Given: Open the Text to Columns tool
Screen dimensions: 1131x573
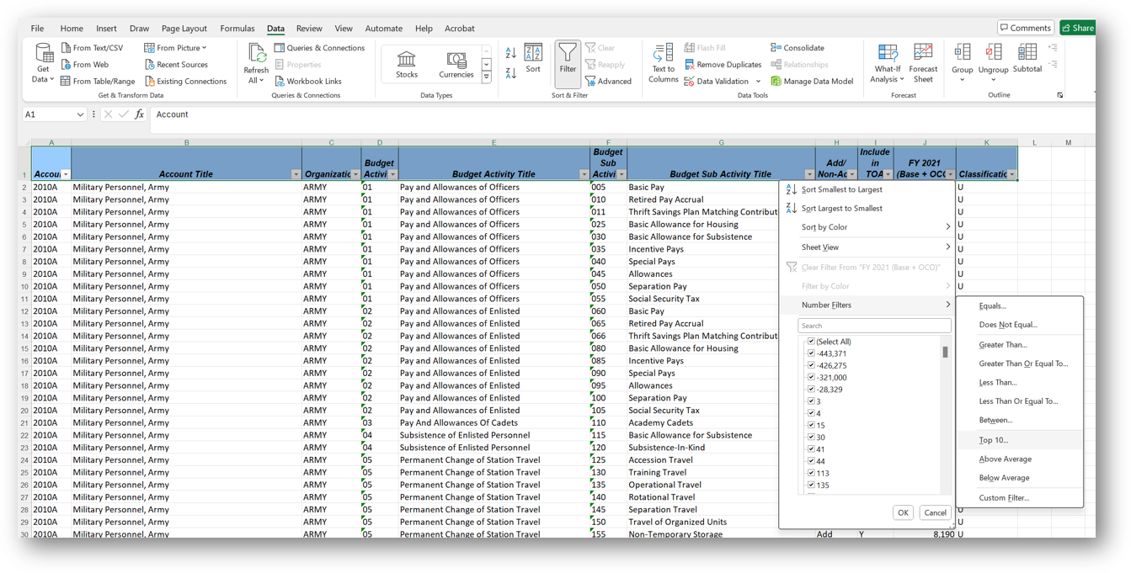Looking at the screenshot, I should tap(663, 61).
